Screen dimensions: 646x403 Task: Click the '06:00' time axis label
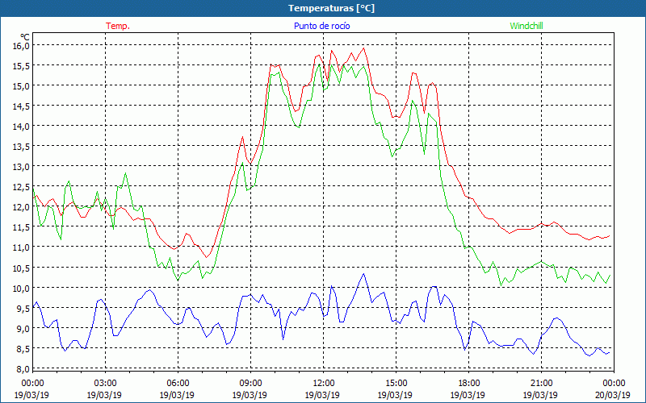(x=178, y=384)
